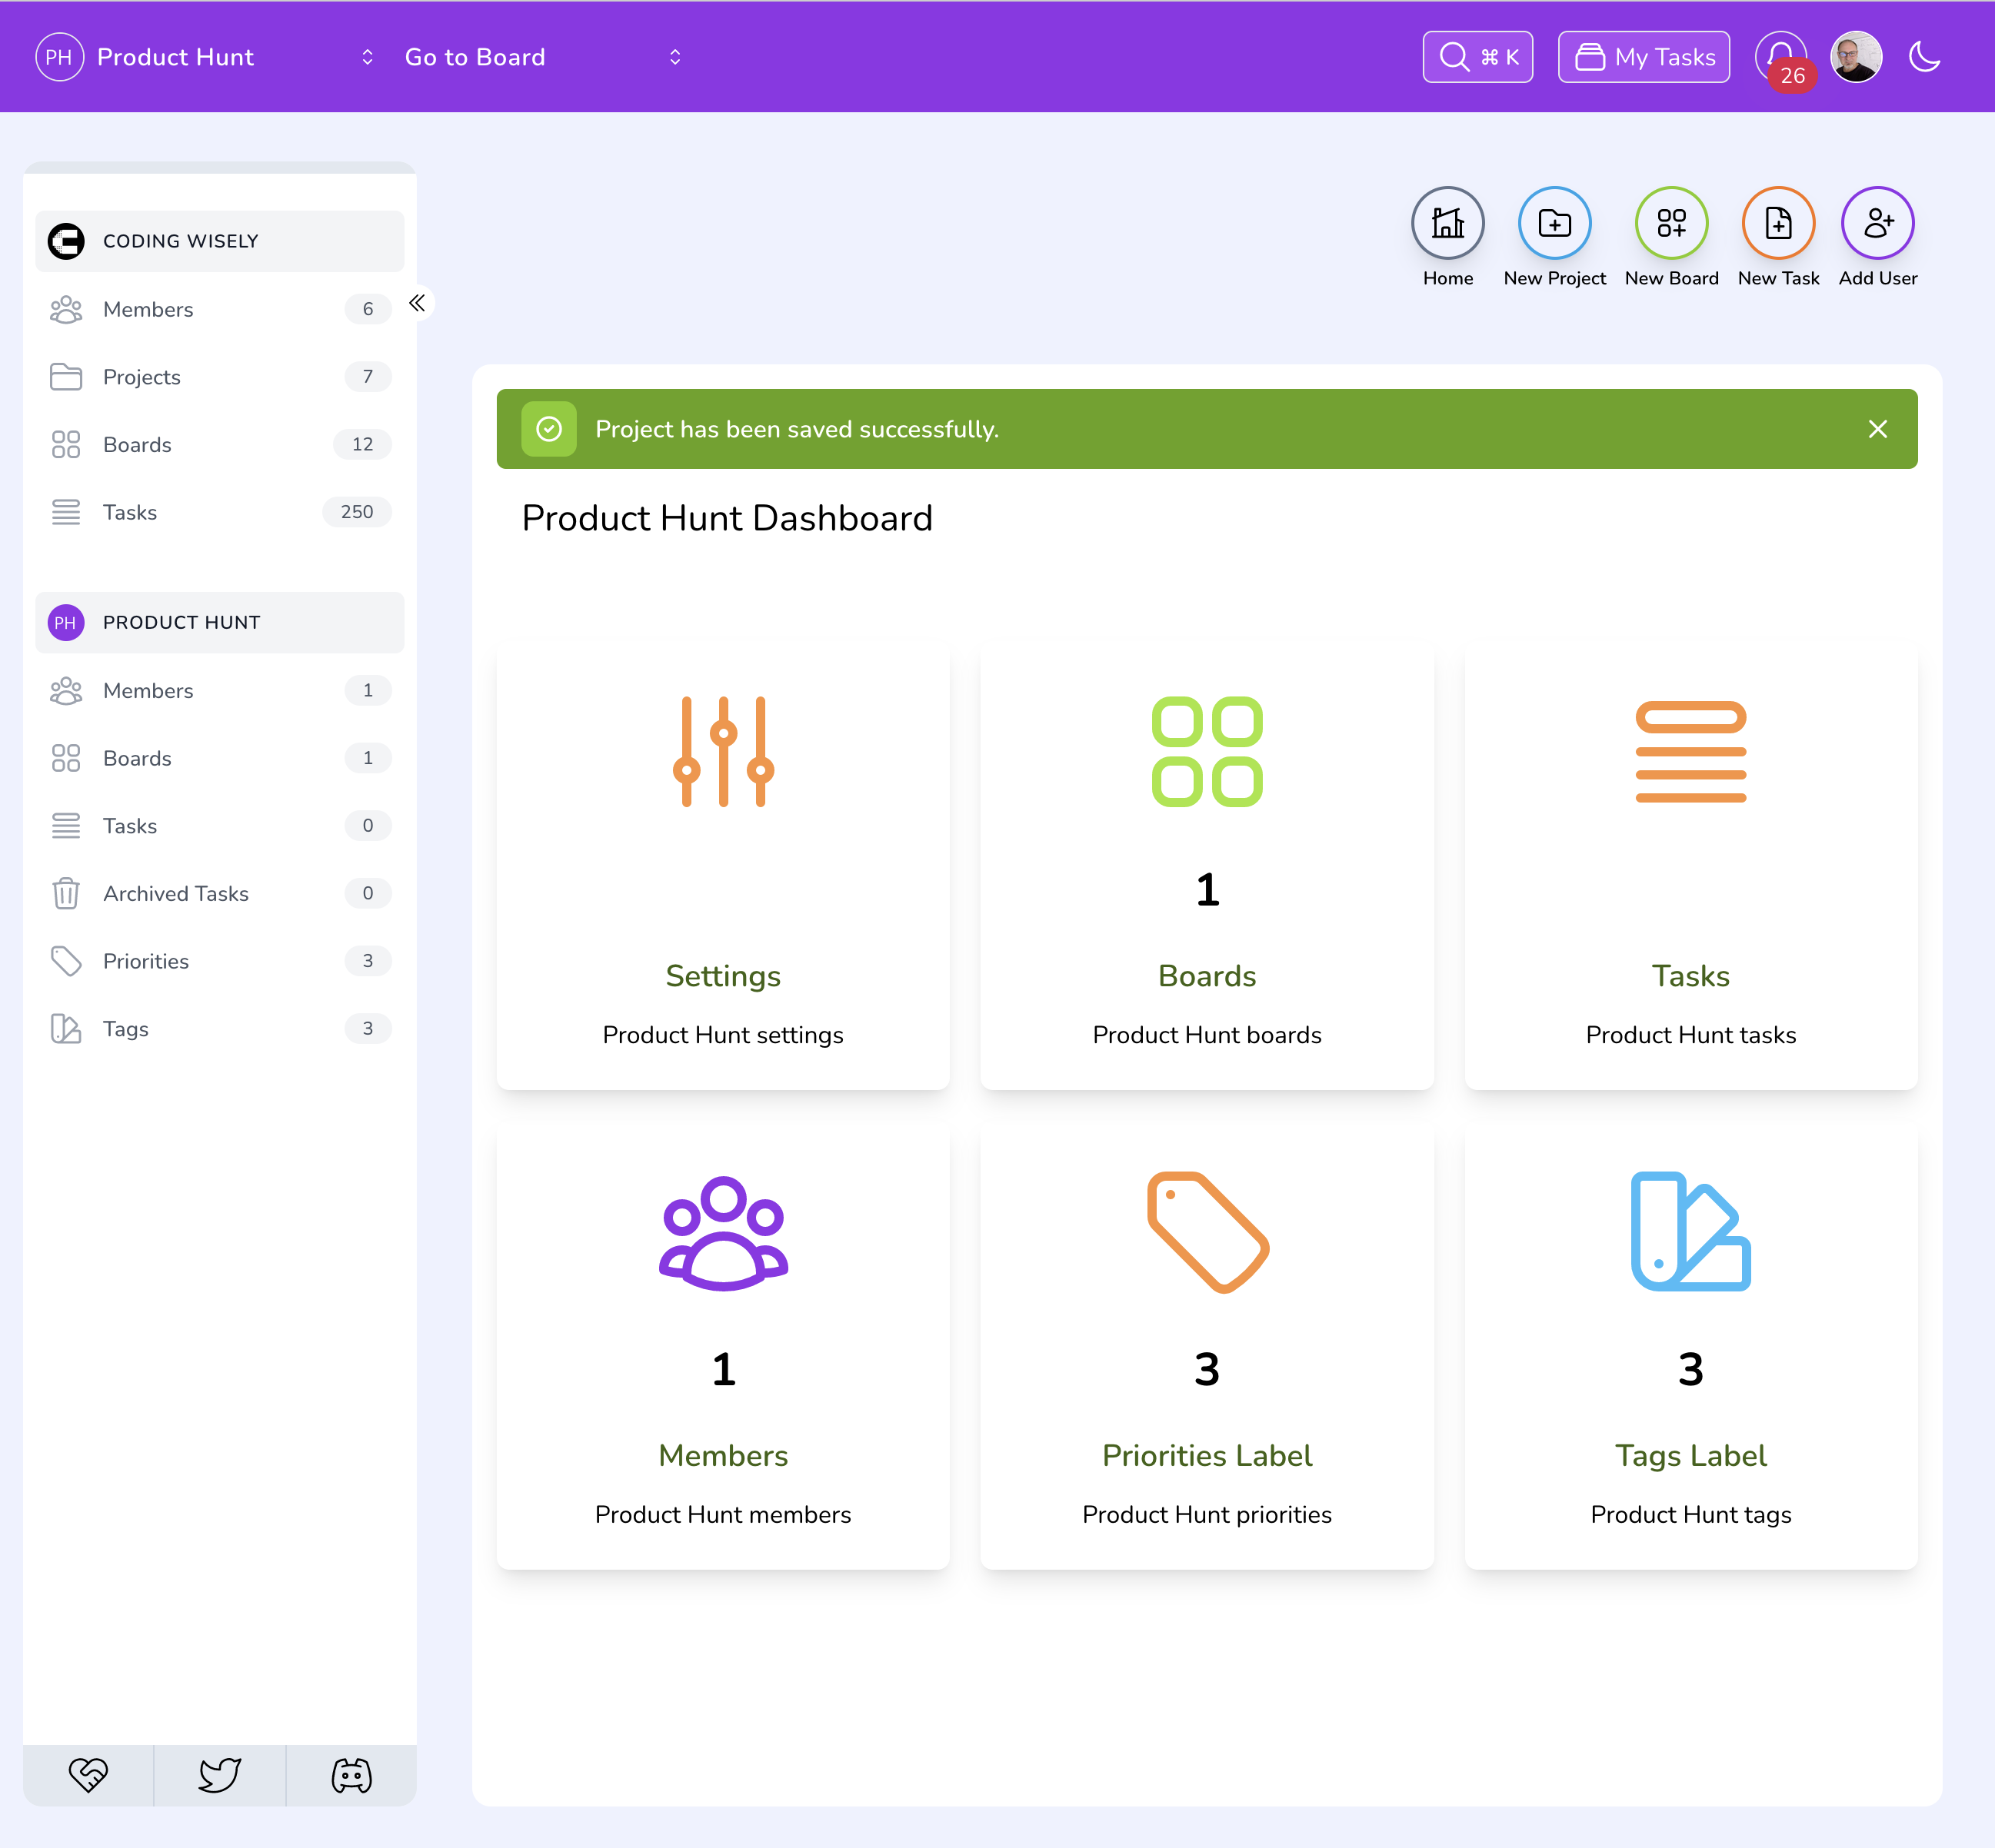Open the Tags Label dashboard card
This screenshot has height=1848, width=1995.
(1690, 1346)
